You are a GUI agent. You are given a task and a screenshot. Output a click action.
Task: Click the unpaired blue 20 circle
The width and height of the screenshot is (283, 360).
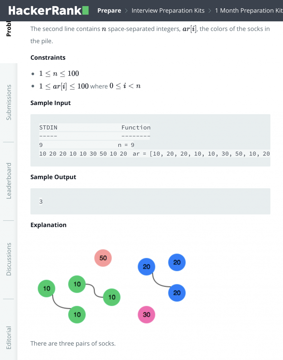pyautogui.click(x=177, y=262)
